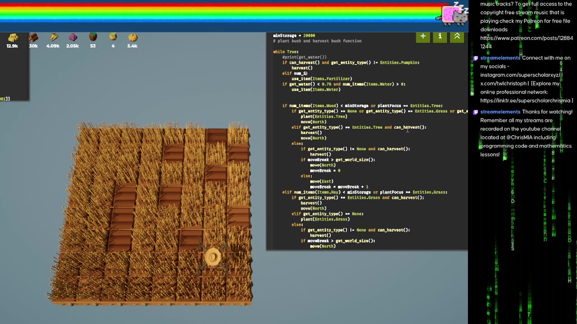The height and width of the screenshot is (324, 577).
Task: Open the Patreon posts link in chat
Action: click(x=527, y=42)
